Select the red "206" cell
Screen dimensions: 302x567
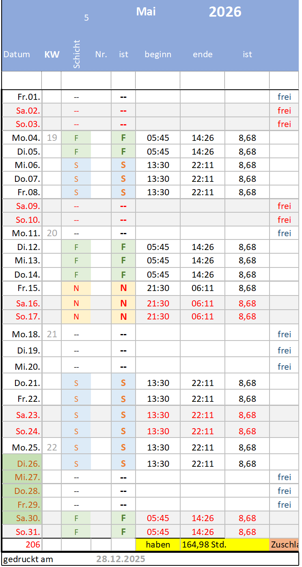pyautogui.click(x=33, y=544)
